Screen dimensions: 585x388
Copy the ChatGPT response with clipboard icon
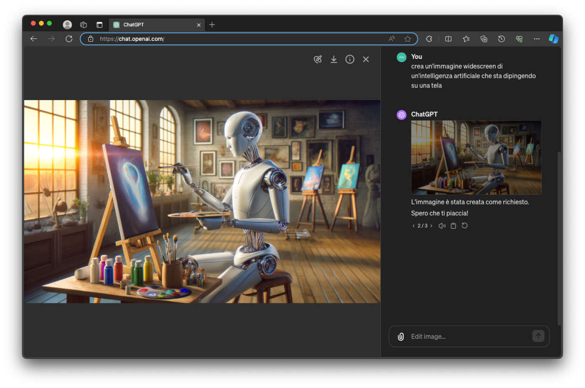click(453, 226)
